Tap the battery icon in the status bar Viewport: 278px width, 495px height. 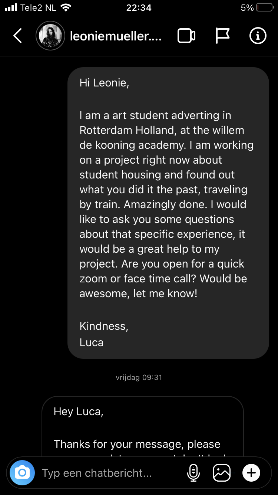tap(265, 7)
